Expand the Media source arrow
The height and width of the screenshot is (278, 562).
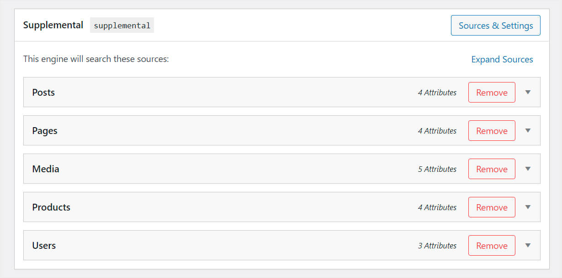pyautogui.click(x=528, y=169)
